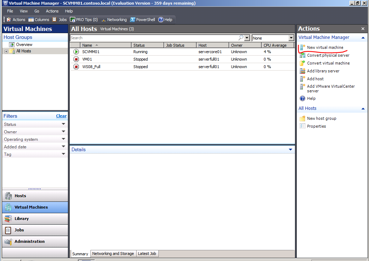This screenshot has height=261, width=369.
Task: Open the Virtual Machines navigation view
Action: [35, 207]
